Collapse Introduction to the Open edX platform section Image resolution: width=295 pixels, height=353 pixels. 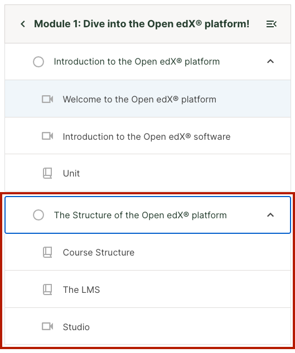pyautogui.click(x=270, y=61)
